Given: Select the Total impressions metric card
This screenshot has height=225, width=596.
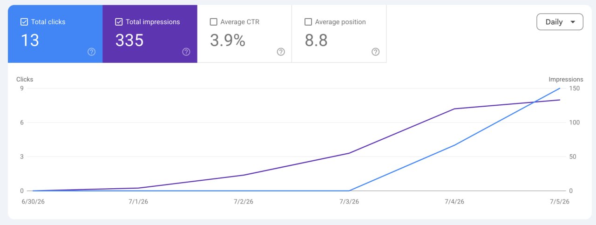Looking at the screenshot, I should 150,34.
